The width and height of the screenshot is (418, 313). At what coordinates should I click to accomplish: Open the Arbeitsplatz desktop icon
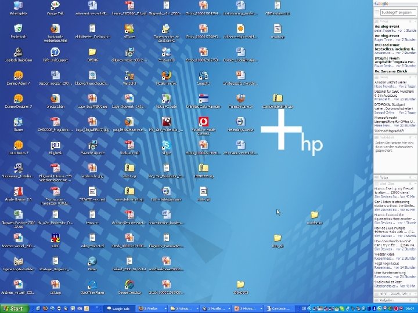pos(18,8)
